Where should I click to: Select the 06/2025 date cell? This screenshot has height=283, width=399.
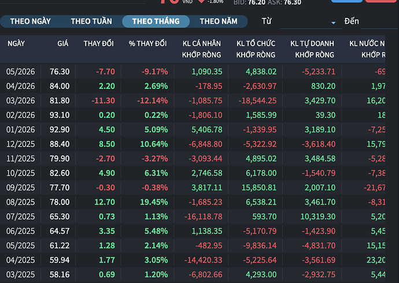coord(20,231)
